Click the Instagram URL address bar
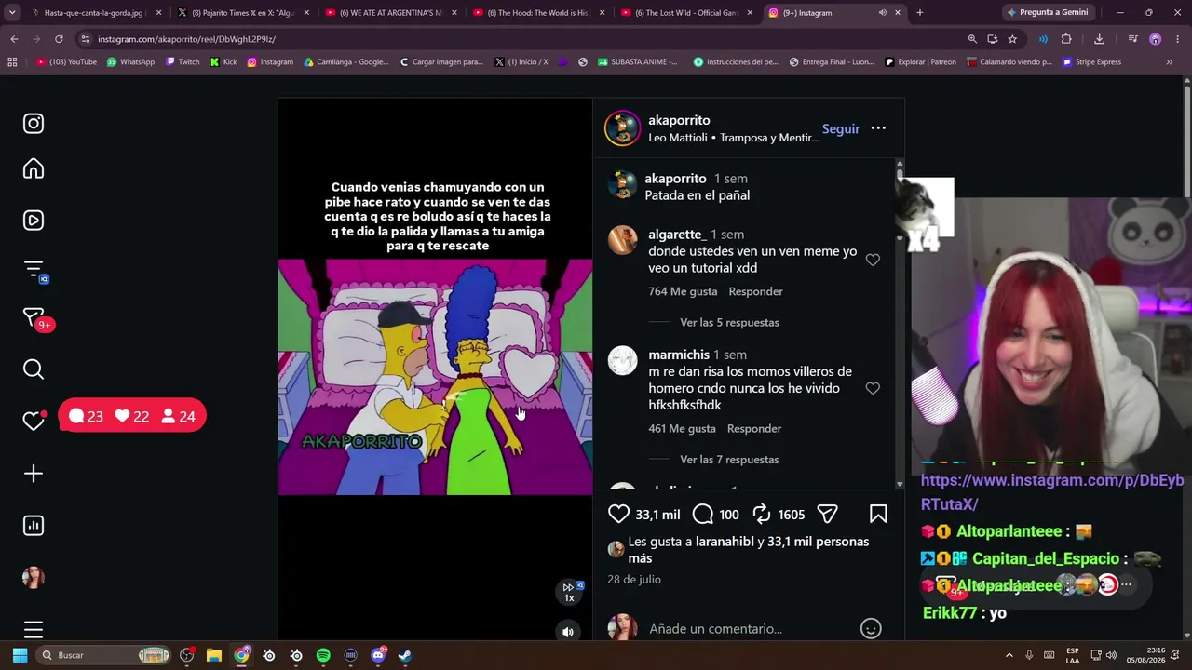 point(521,39)
